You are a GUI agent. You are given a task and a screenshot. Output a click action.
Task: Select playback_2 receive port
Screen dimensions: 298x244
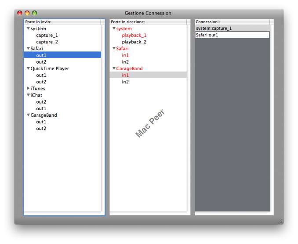coord(134,42)
